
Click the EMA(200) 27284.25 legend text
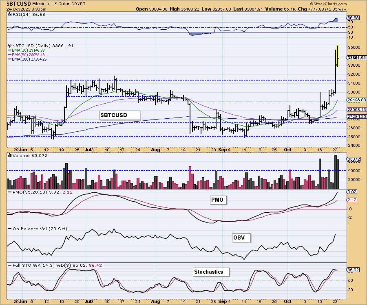coord(29,59)
